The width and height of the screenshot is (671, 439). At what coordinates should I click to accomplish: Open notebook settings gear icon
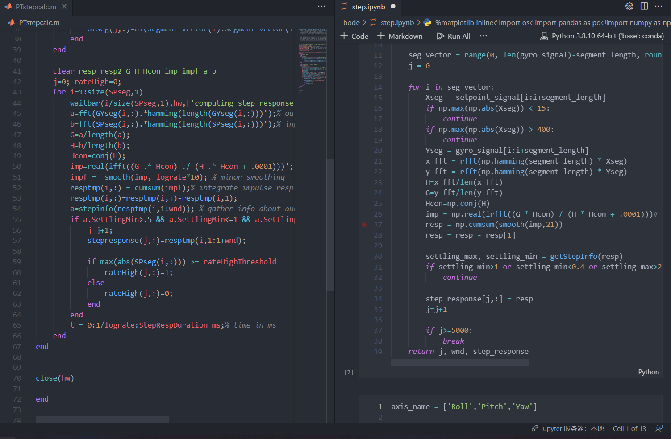[629, 6]
